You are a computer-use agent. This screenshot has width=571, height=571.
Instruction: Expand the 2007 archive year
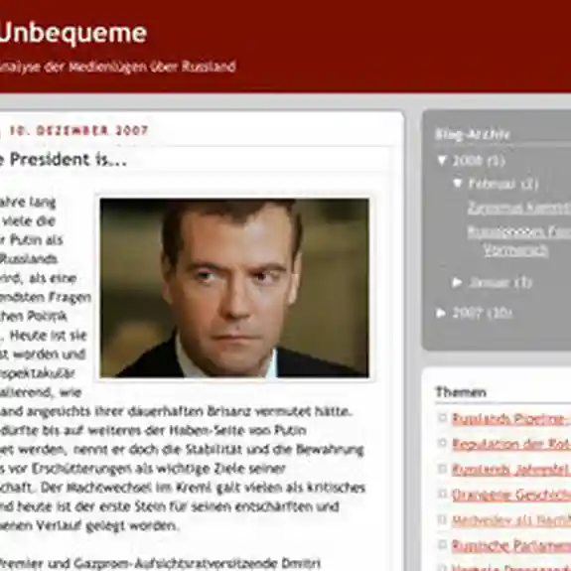click(441, 313)
